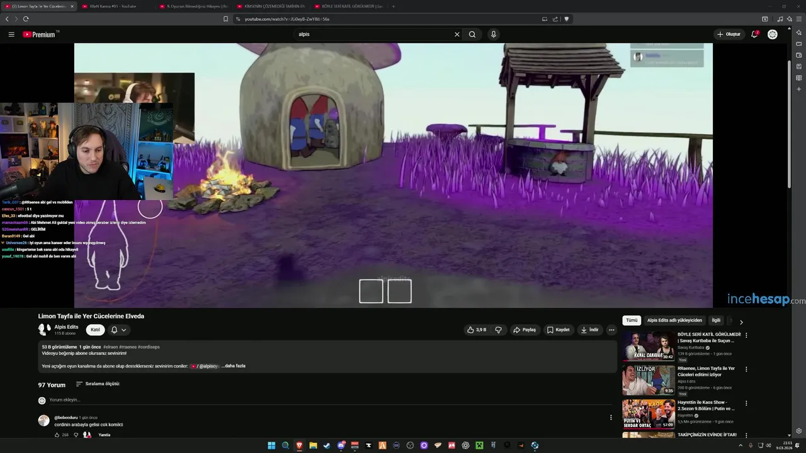This screenshot has width=806, height=453.
Task: Open Alpis Edits channel avatar
Action: (44, 330)
